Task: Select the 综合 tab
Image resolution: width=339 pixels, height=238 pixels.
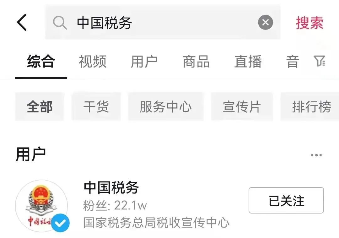Action: (41, 62)
